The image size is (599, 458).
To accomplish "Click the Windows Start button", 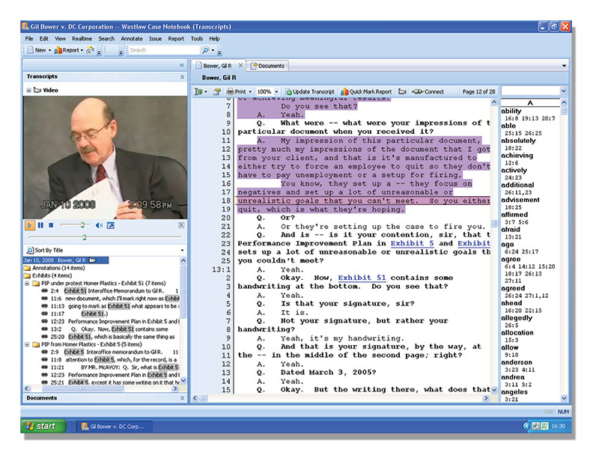I will [43, 426].
